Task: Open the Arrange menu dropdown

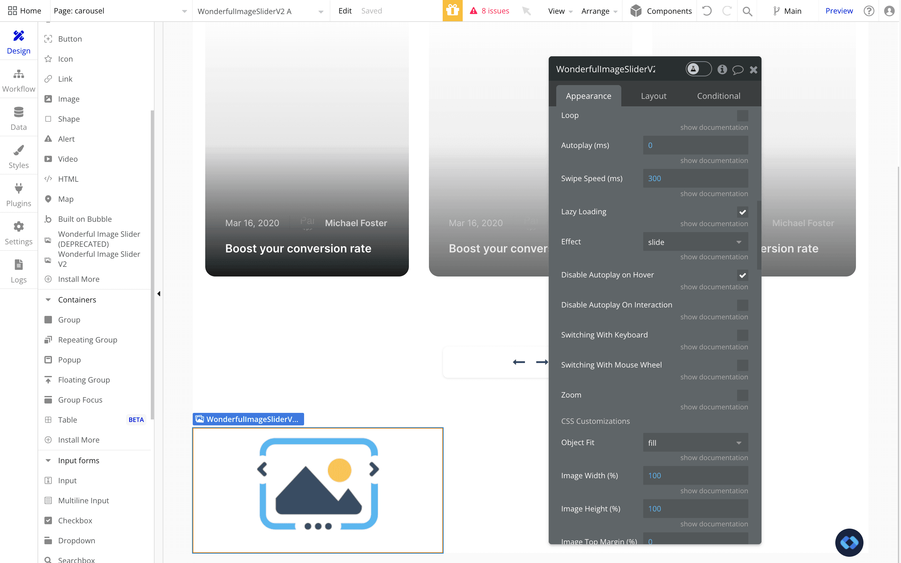Action: [599, 11]
